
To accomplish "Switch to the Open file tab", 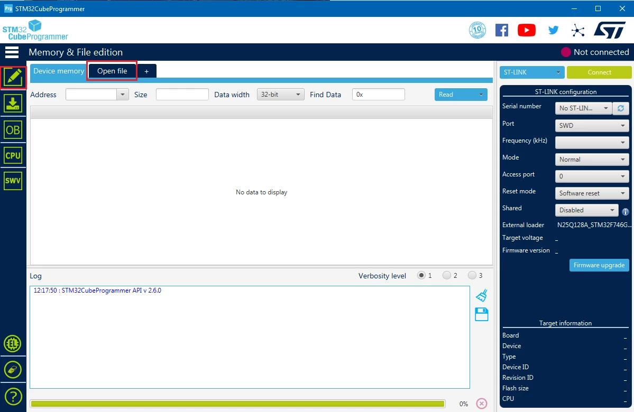I will (x=112, y=71).
